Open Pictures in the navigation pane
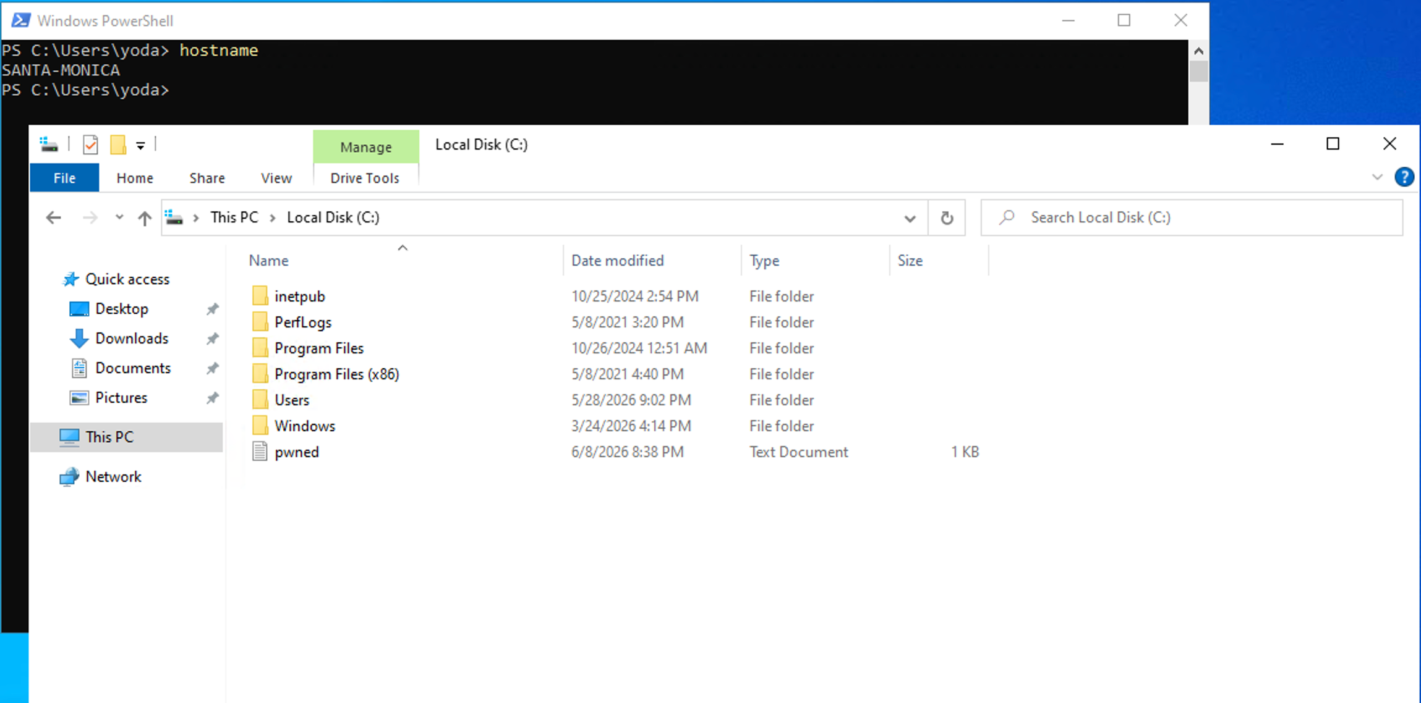 click(121, 398)
